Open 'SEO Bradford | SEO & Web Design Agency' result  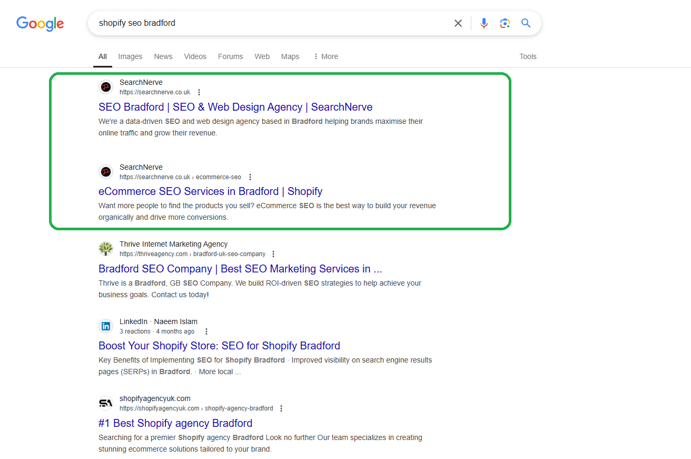pos(235,107)
